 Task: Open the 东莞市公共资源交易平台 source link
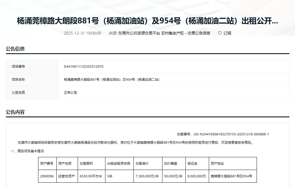click(x=139, y=33)
